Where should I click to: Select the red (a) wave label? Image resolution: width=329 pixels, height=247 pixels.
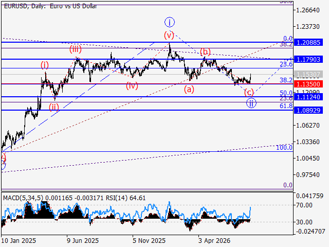coord(189,89)
